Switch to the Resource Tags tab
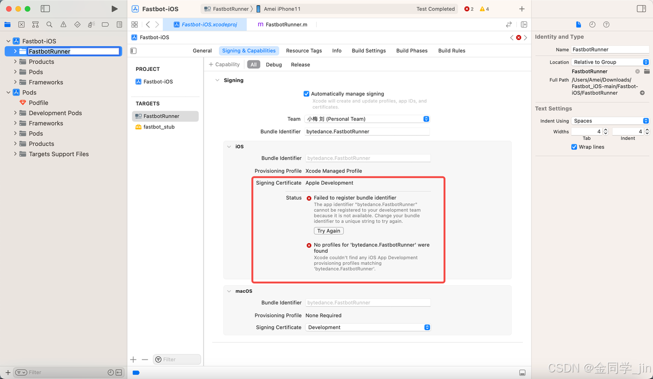Image resolution: width=653 pixels, height=379 pixels. tap(304, 50)
